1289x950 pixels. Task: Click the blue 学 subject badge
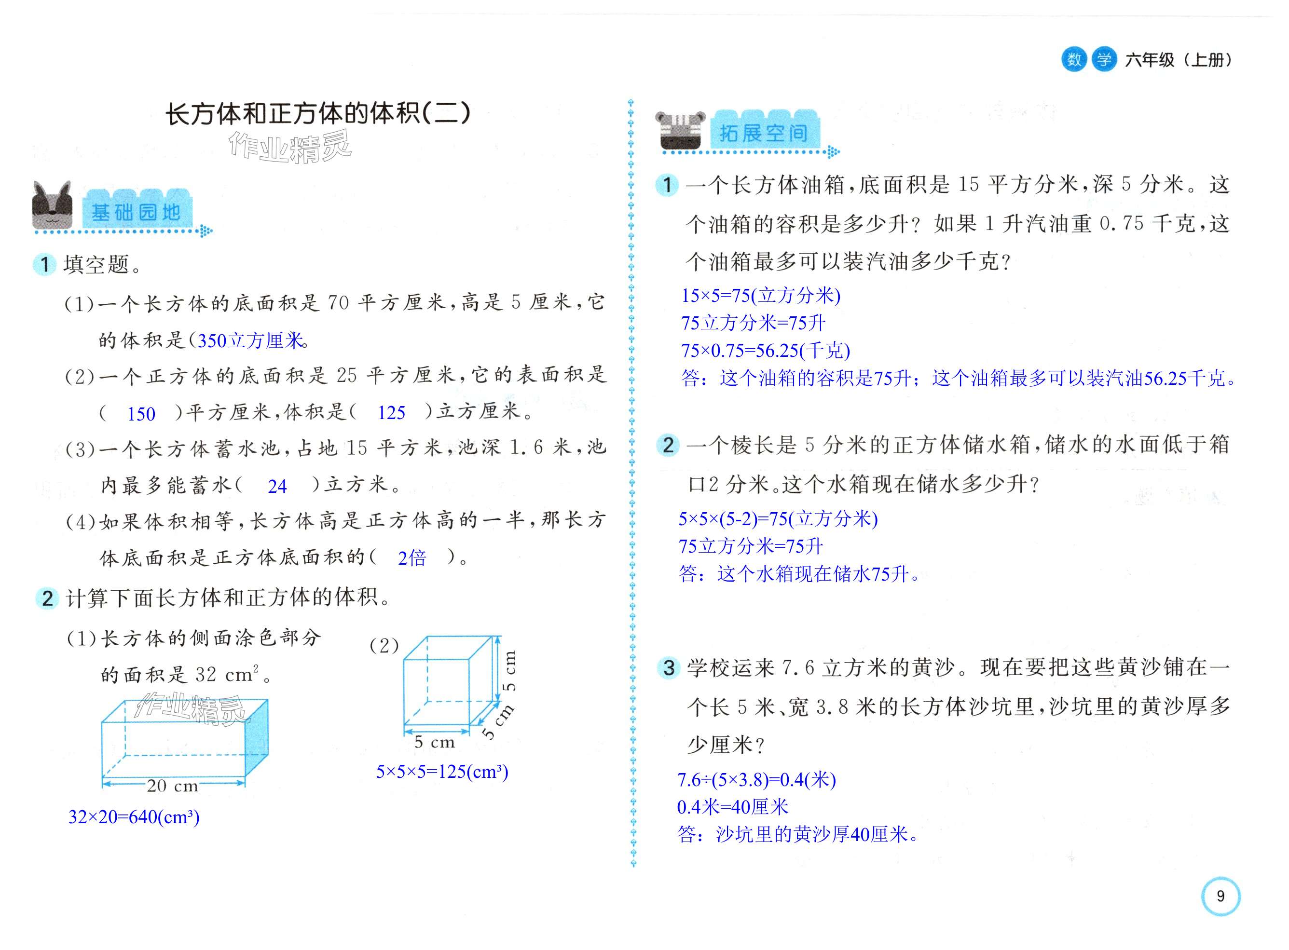point(1104,60)
